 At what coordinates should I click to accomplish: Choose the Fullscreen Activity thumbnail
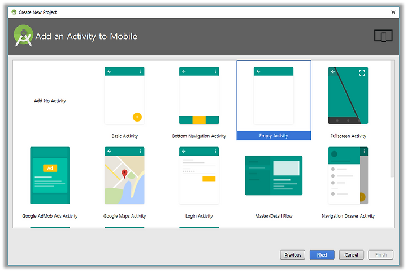348,96
